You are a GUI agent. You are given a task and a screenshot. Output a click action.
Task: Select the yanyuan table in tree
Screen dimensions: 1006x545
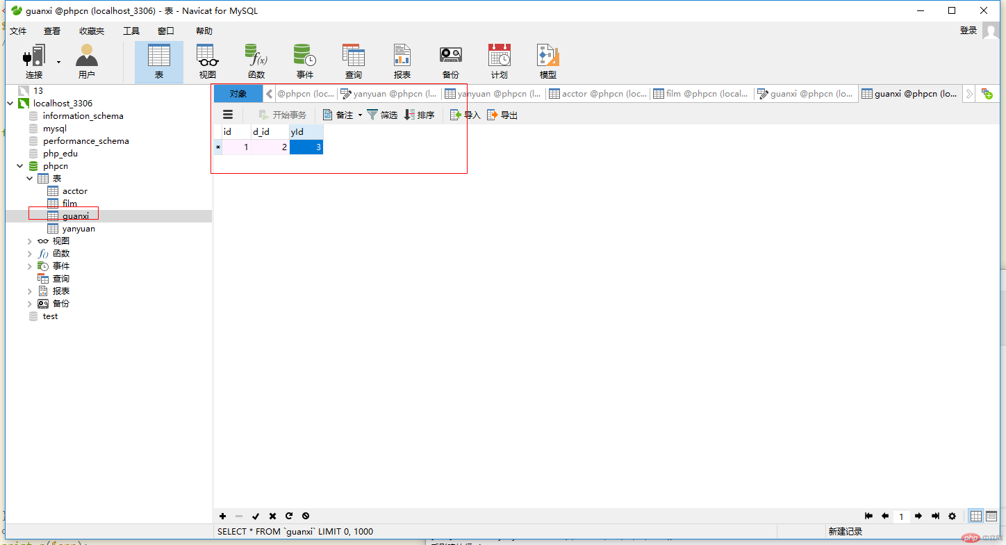point(79,229)
